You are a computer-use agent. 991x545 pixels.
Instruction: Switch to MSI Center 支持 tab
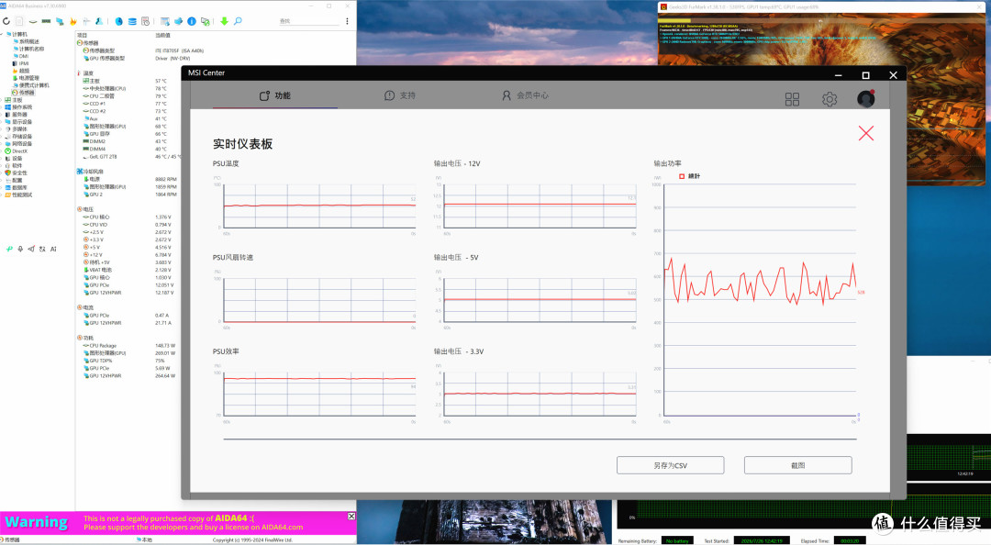point(400,95)
